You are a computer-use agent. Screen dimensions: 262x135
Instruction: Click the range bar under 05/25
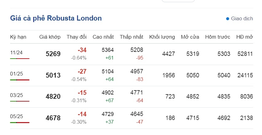[x=20, y=122]
